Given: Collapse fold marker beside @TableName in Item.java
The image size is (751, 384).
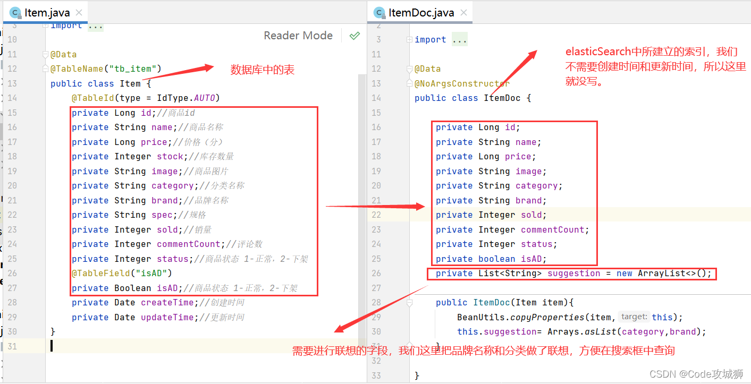Looking at the screenshot, I should pyautogui.click(x=45, y=69).
